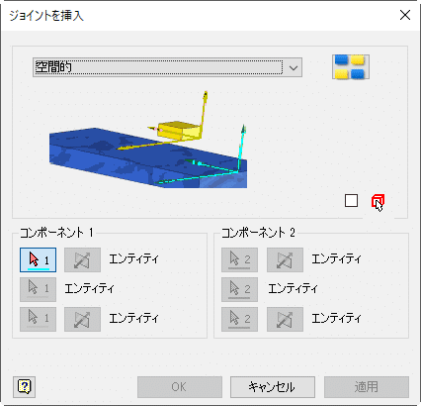Click bottom-row エンティティ label in コンポーネント 2
Screen dimensions: 421x406
pos(336,319)
